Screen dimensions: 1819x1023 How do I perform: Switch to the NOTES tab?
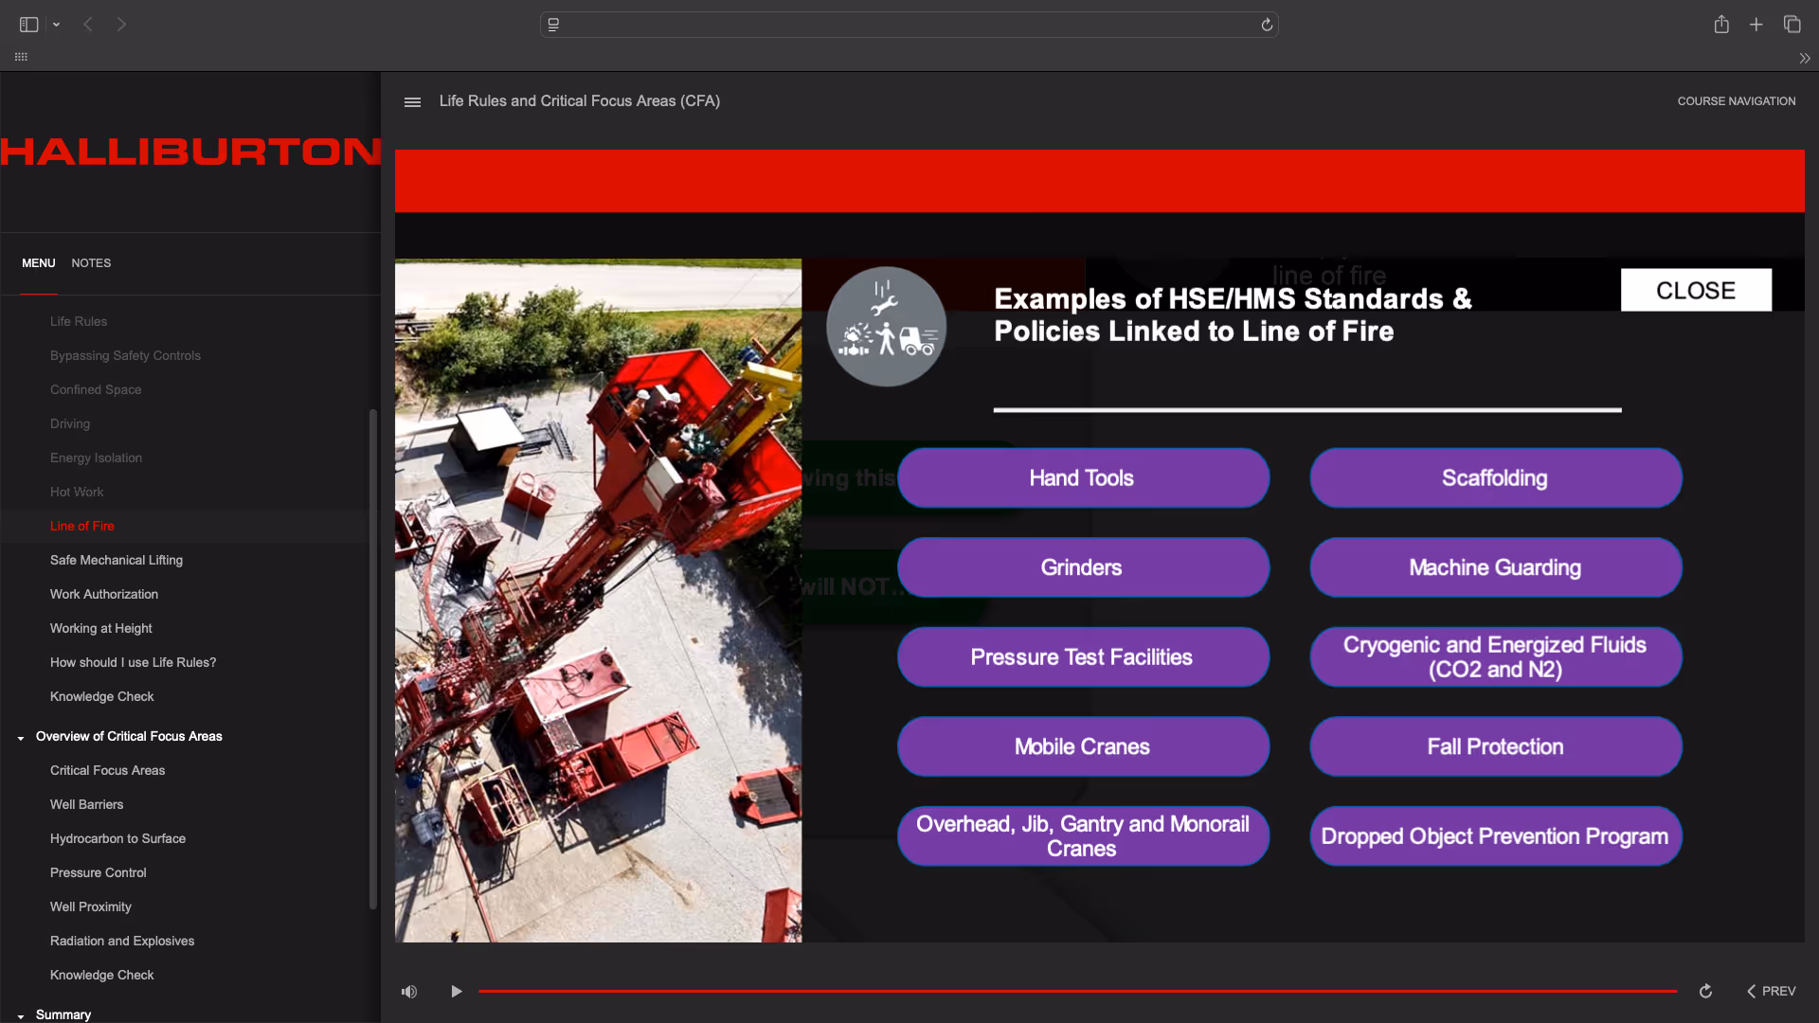coord(91,263)
